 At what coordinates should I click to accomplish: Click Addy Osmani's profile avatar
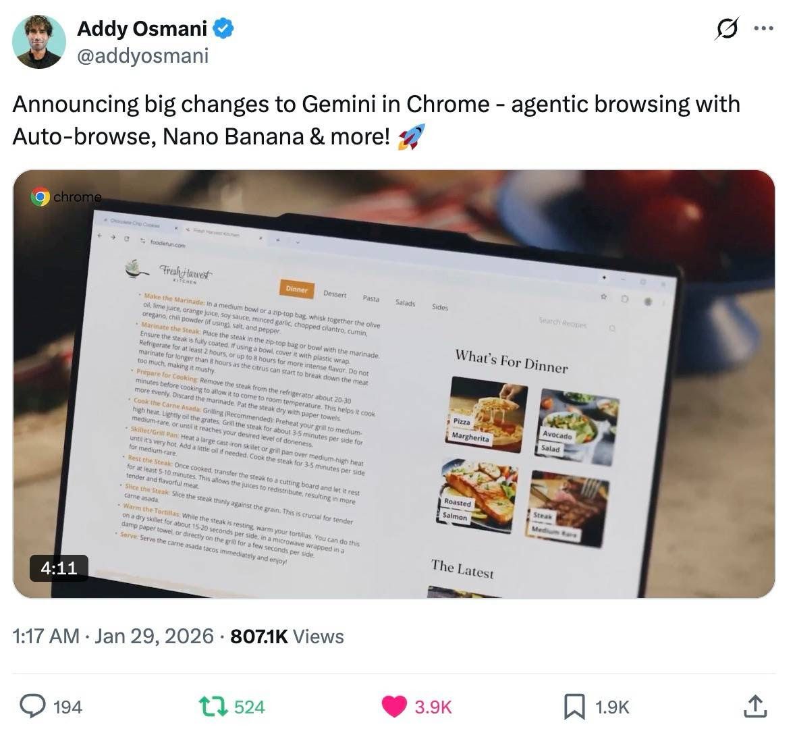click(39, 41)
